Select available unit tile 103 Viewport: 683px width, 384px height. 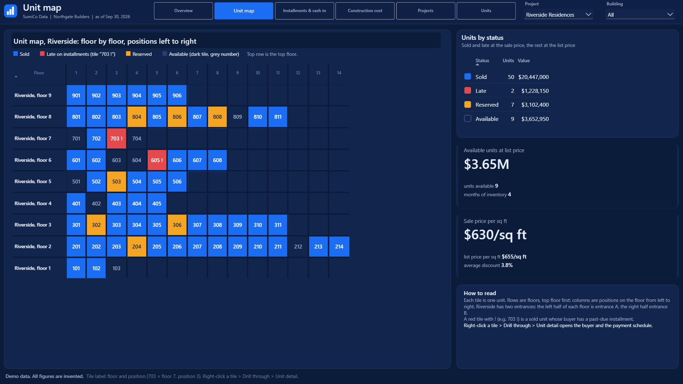[x=116, y=268]
